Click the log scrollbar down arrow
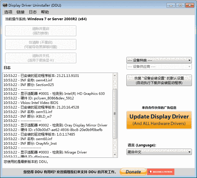This screenshot has height=178, width=197. 115,155
